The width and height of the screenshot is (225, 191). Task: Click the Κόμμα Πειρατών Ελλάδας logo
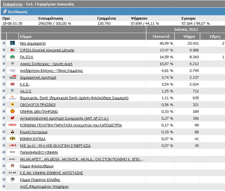pos(13,179)
